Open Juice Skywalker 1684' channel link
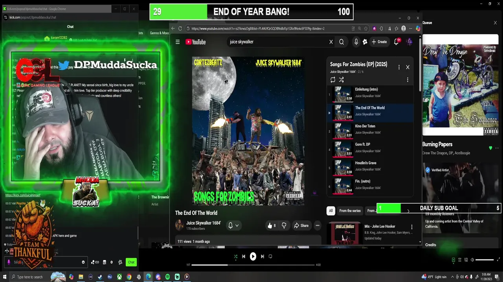This screenshot has height=282, width=503. pyautogui.click(x=204, y=223)
